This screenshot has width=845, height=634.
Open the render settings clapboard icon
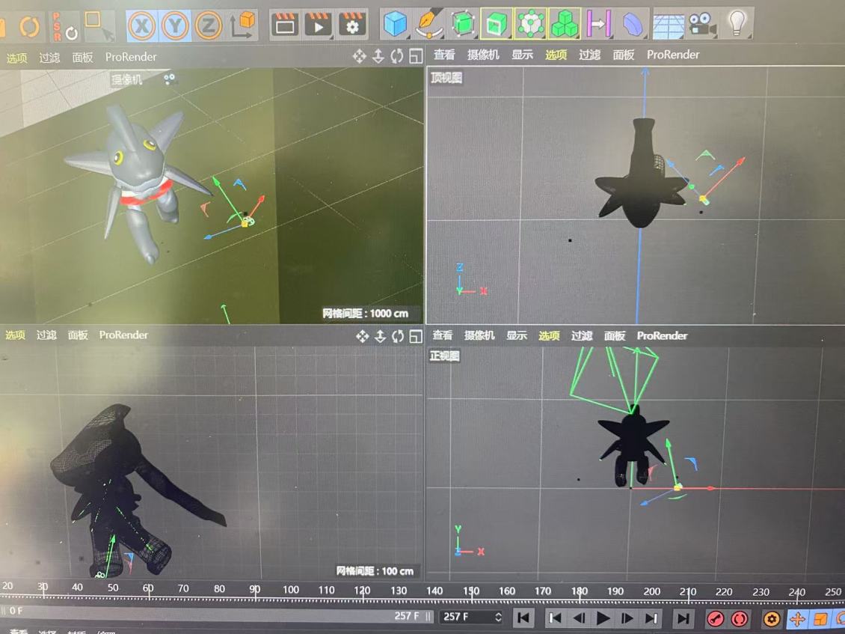pos(352,24)
